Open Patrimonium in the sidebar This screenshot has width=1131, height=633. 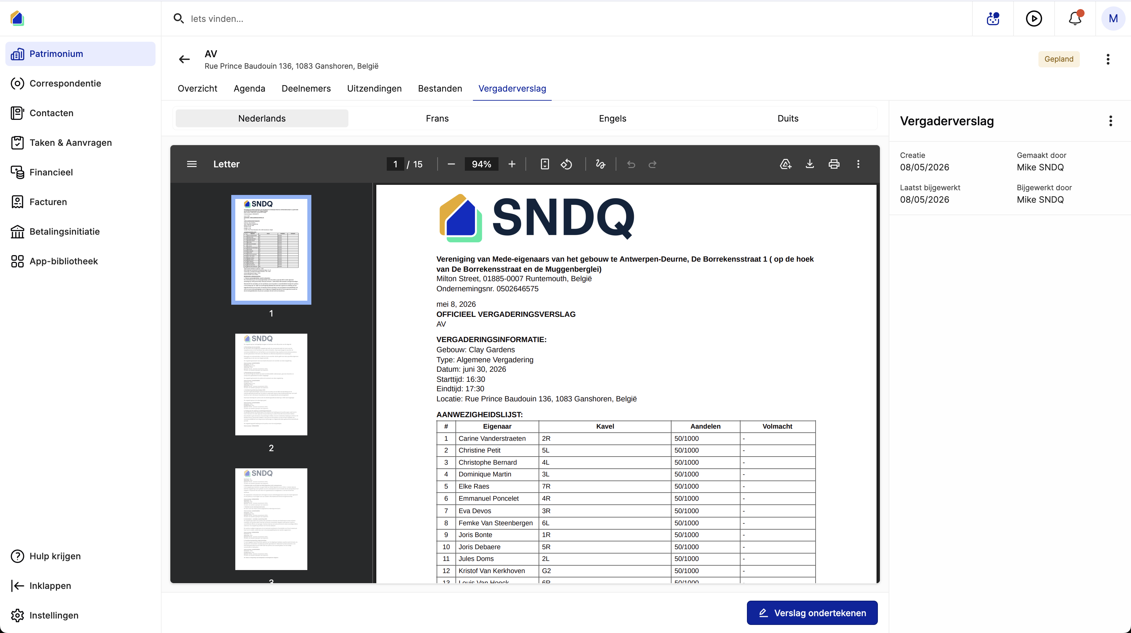[80, 54]
